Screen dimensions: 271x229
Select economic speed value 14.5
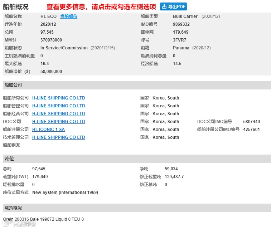(x=177, y=64)
